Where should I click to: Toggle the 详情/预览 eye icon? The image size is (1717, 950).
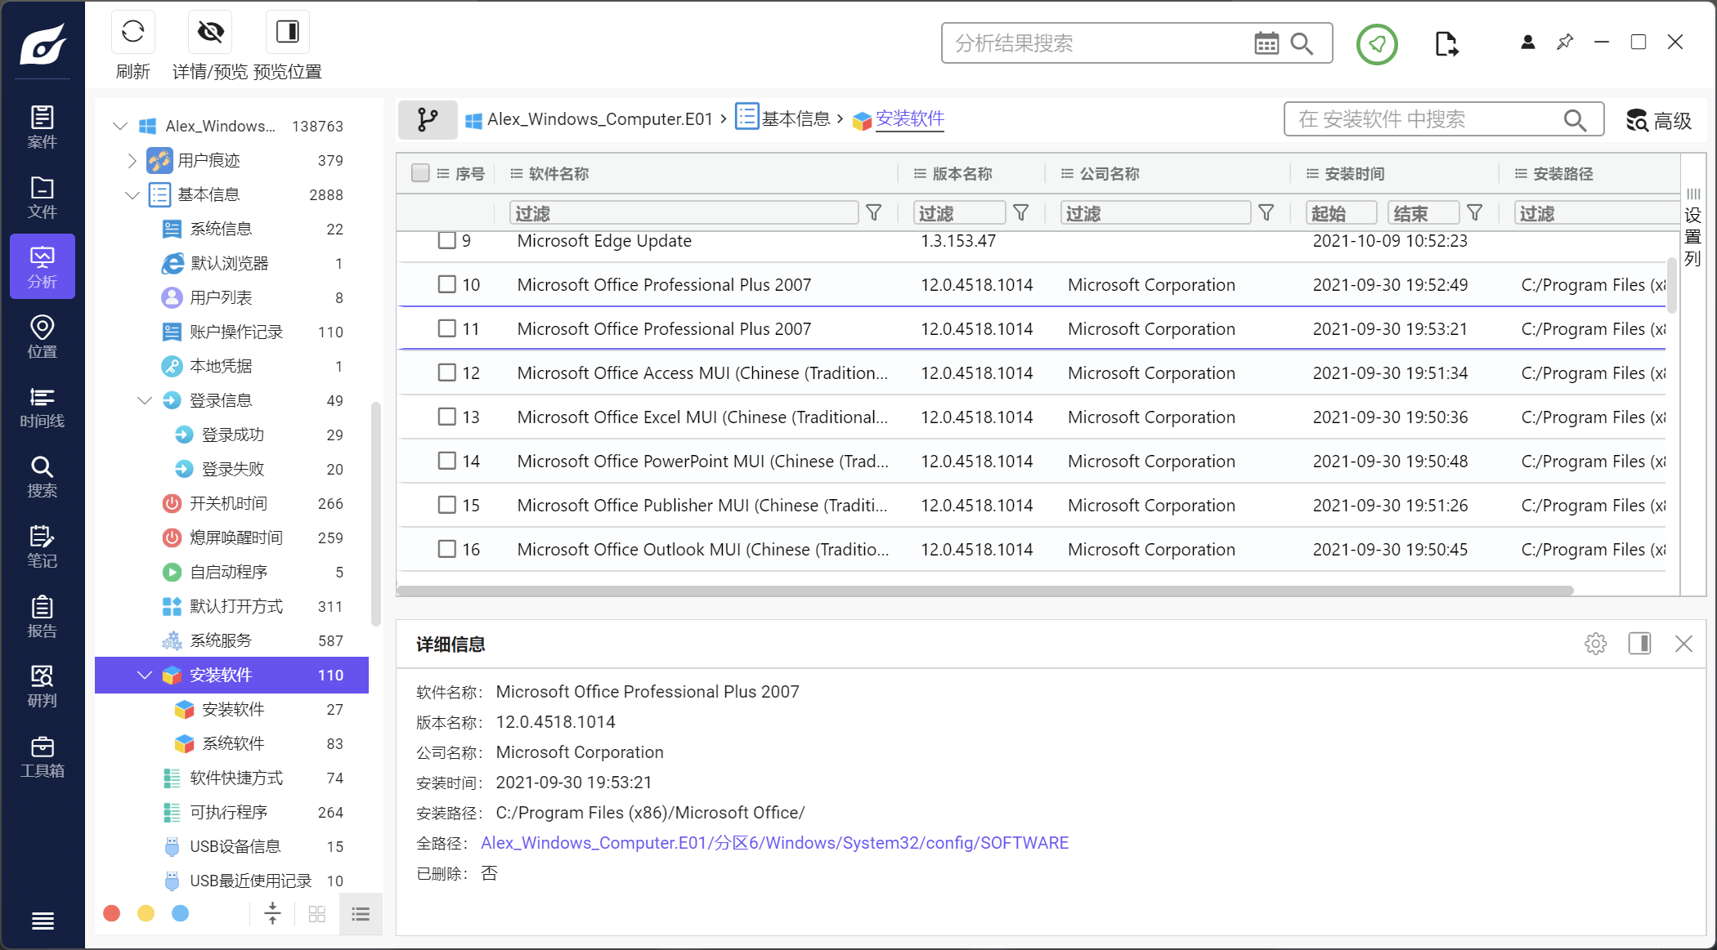210,32
